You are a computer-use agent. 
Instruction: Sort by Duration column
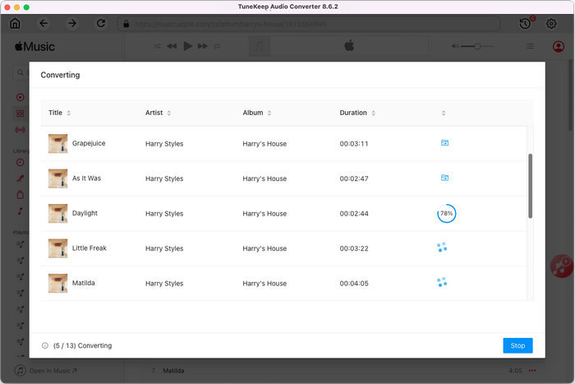(373, 113)
